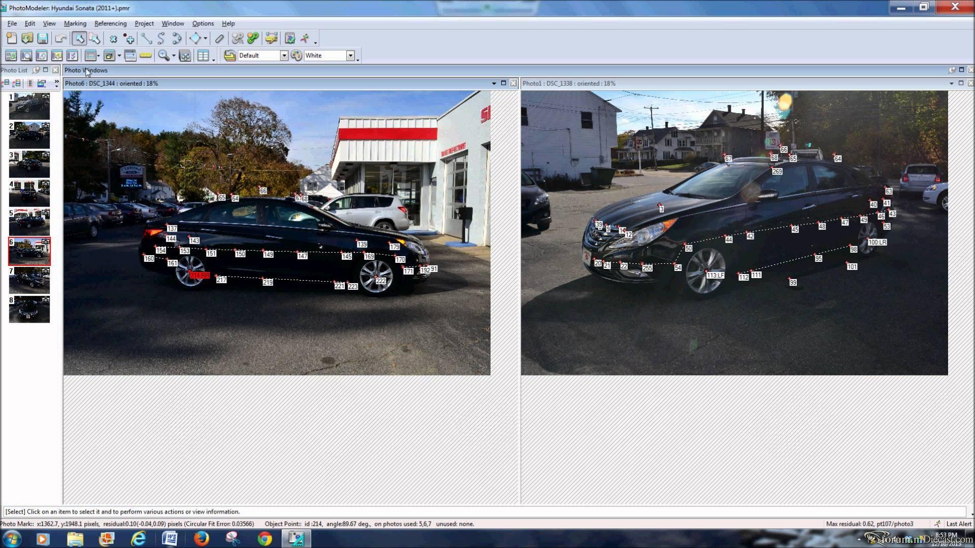This screenshot has width=975, height=548.
Task: Choose the Sub-pixel Target marking tool
Action: point(128,39)
